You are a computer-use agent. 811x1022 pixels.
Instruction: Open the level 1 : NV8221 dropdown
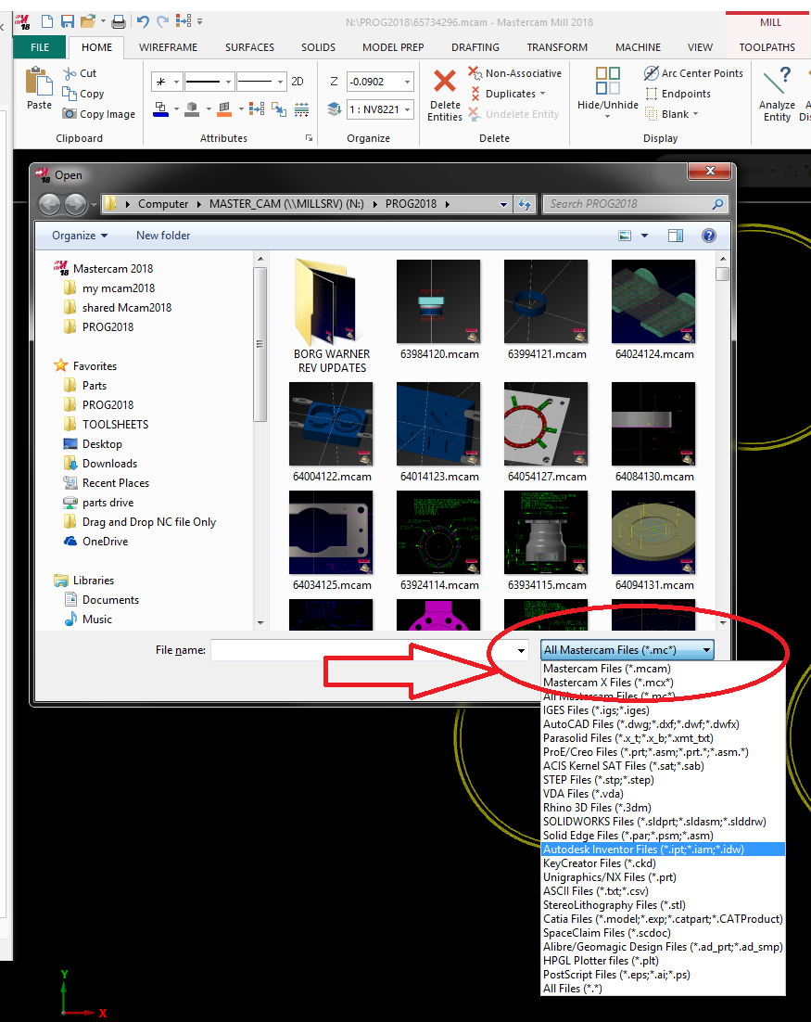click(x=407, y=109)
